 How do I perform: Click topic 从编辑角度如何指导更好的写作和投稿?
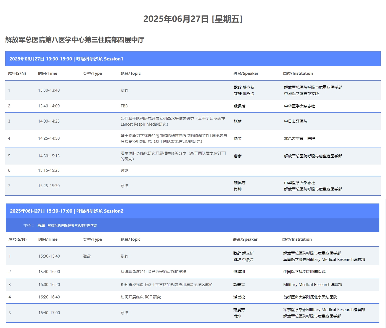click(x=153, y=272)
